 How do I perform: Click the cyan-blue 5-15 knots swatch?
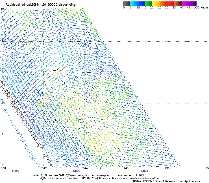(x=138, y=3)
